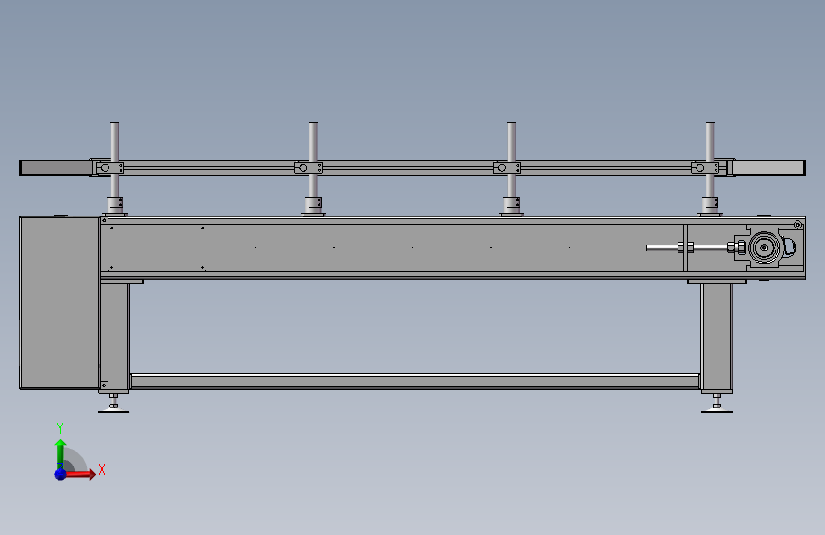Image resolution: width=825 pixels, height=535 pixels.
Task: Select the leveling foot under the right leg
Action: 717,404
